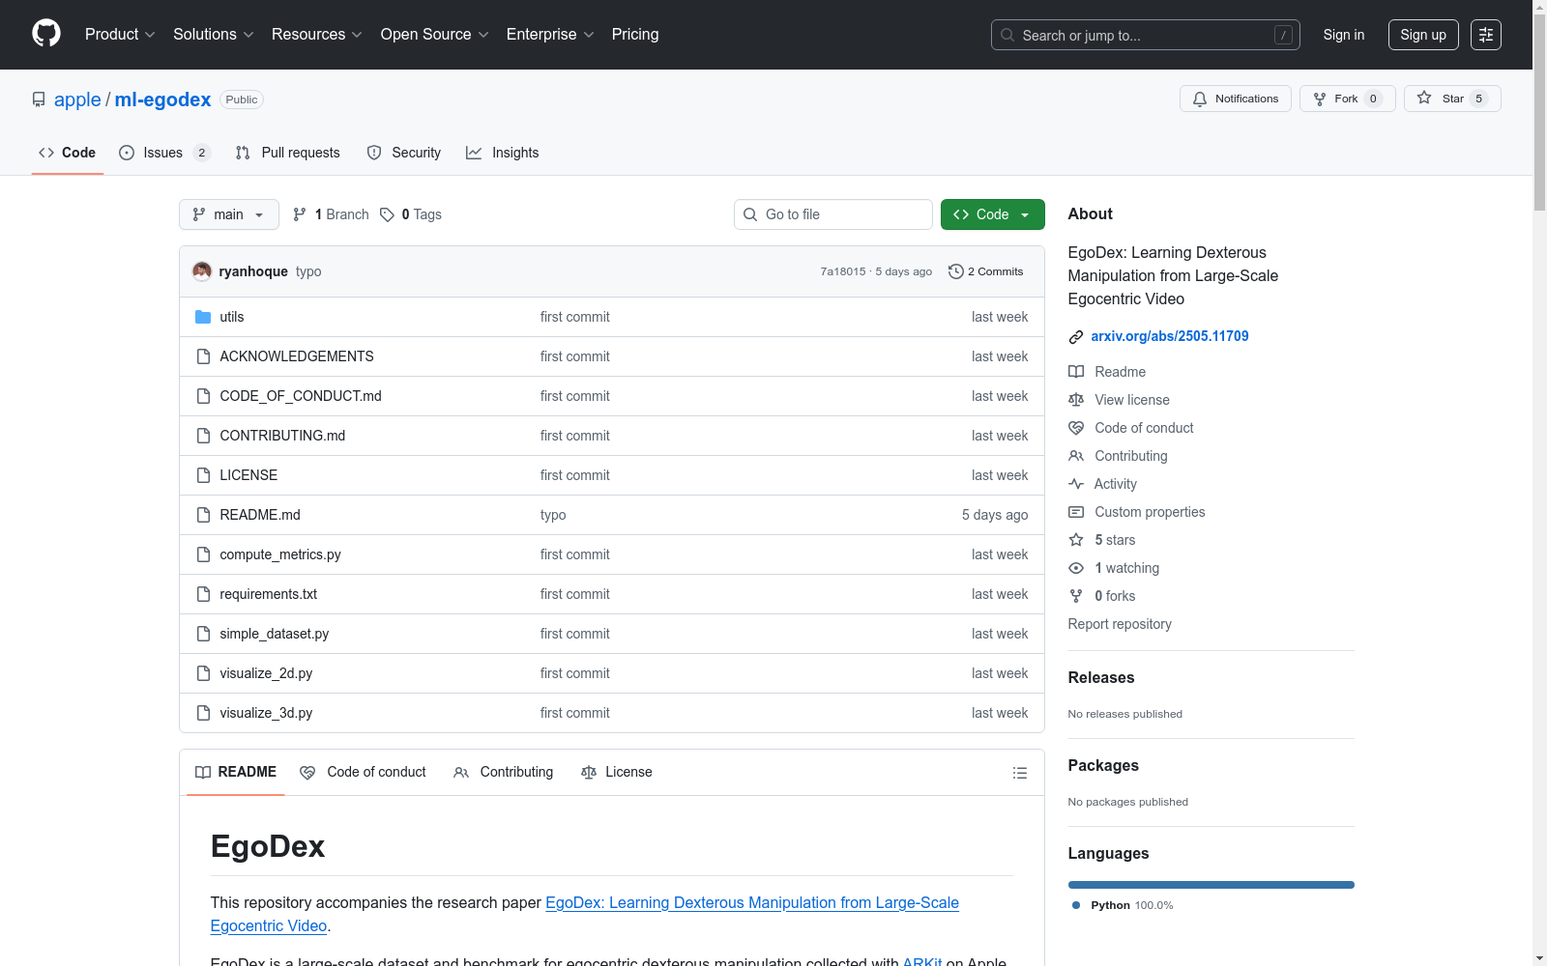Open the simple_dataset.py file

275,634
